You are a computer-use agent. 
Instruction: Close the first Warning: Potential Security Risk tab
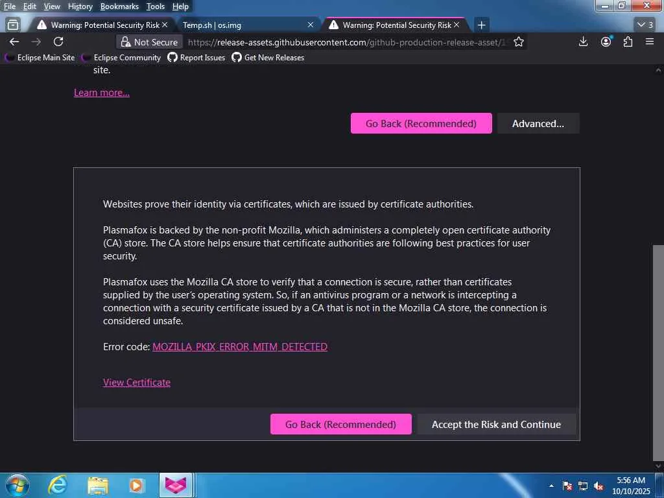(165, 25)
